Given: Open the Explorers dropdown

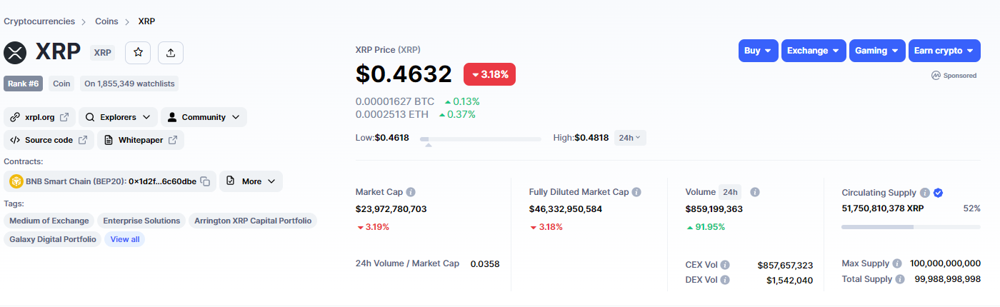Looking at the screenshot, I should tap(119, 117).
